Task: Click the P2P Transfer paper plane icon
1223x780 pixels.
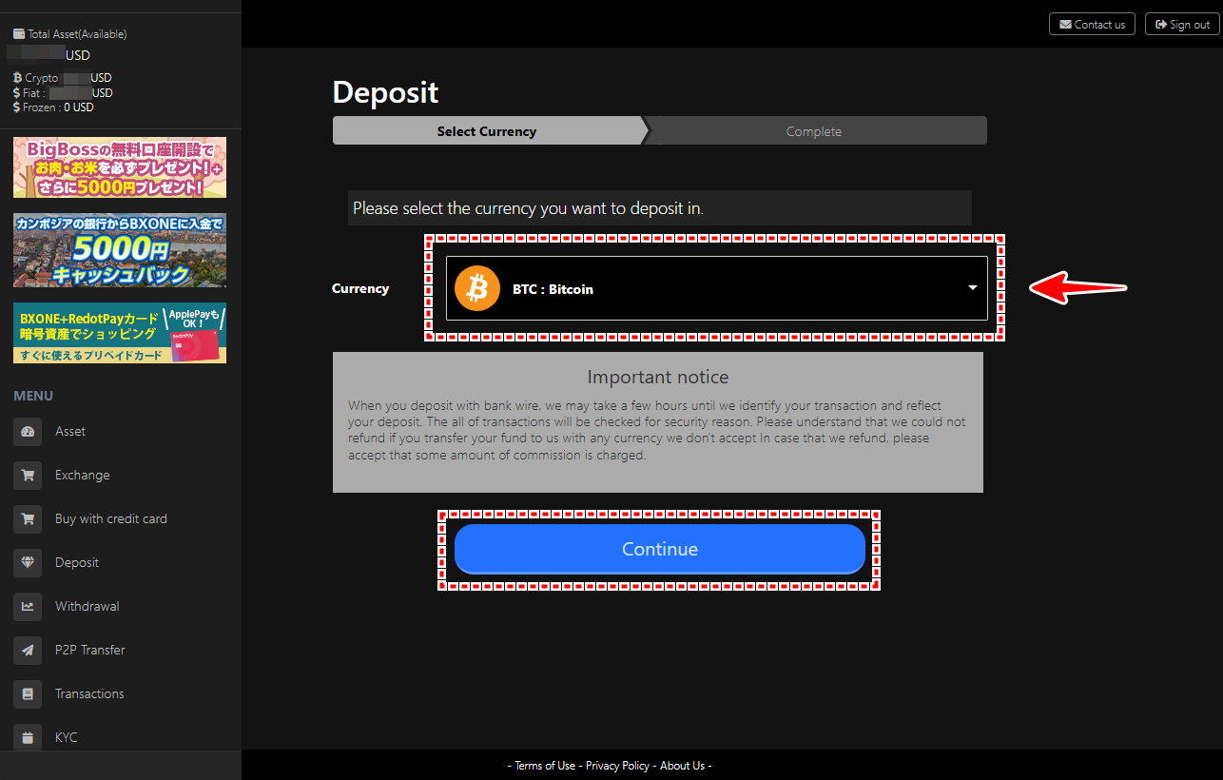Action: tap(28, 651)
